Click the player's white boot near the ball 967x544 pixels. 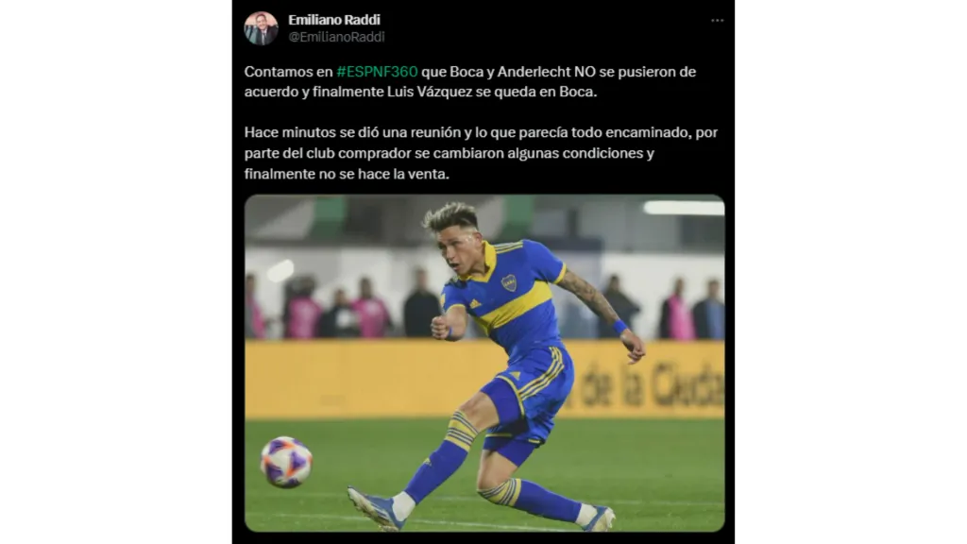click(376, 509)
